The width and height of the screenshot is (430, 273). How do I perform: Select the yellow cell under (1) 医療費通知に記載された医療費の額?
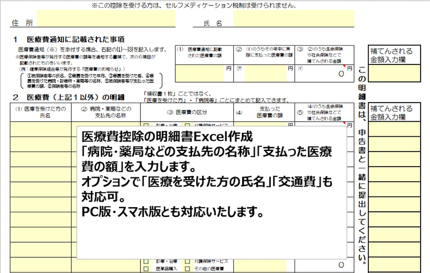(200, 74)
